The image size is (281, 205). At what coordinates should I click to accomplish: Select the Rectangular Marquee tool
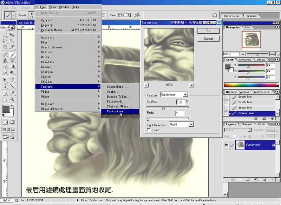[x=5, y=35]
